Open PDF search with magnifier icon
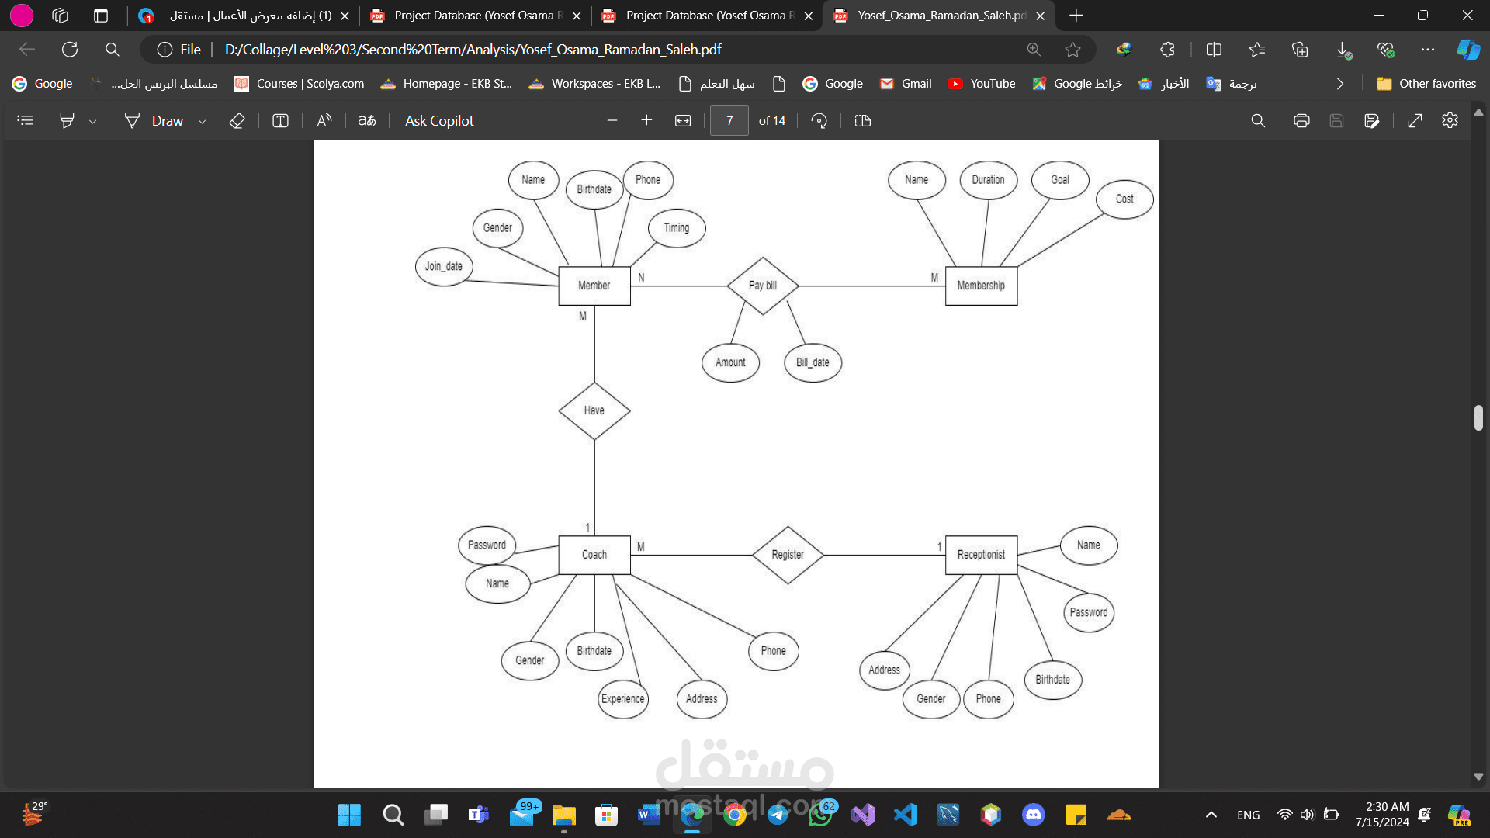 1258,120
